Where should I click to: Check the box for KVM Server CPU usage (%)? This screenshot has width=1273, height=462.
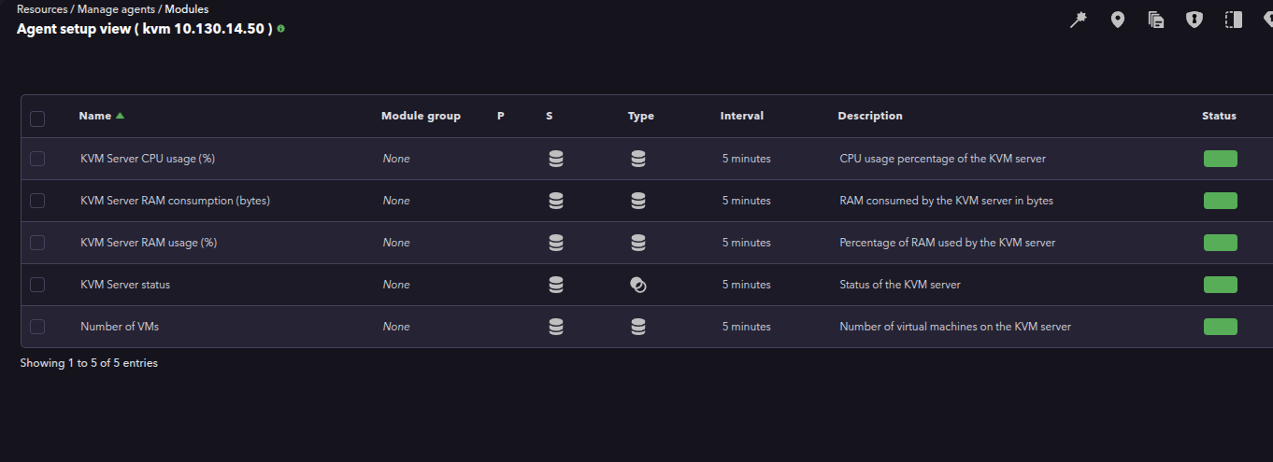[37, 159]
